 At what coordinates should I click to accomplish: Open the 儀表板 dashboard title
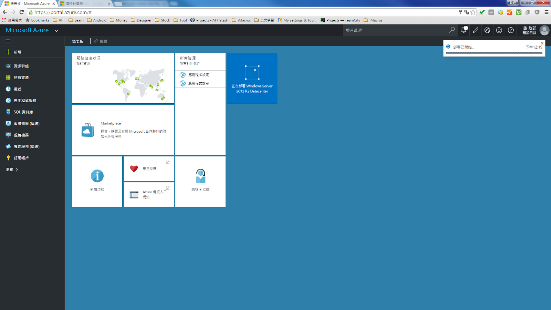point(78,41)
